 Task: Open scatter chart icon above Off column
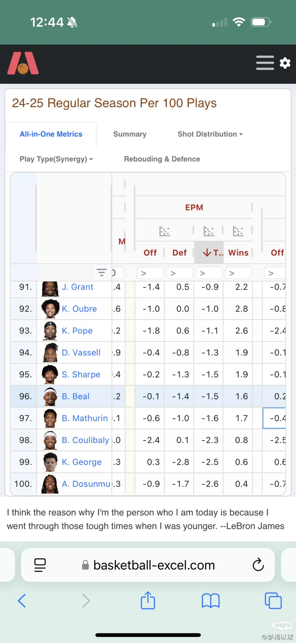[165, 231]
